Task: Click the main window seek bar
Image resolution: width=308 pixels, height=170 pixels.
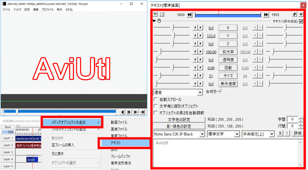Action: click(x=60, y=112)
